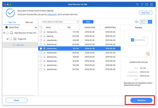The width and height of the screenshot is (158, 108).
Task: Click the 24.3 KB size cell
Action: 76,36
